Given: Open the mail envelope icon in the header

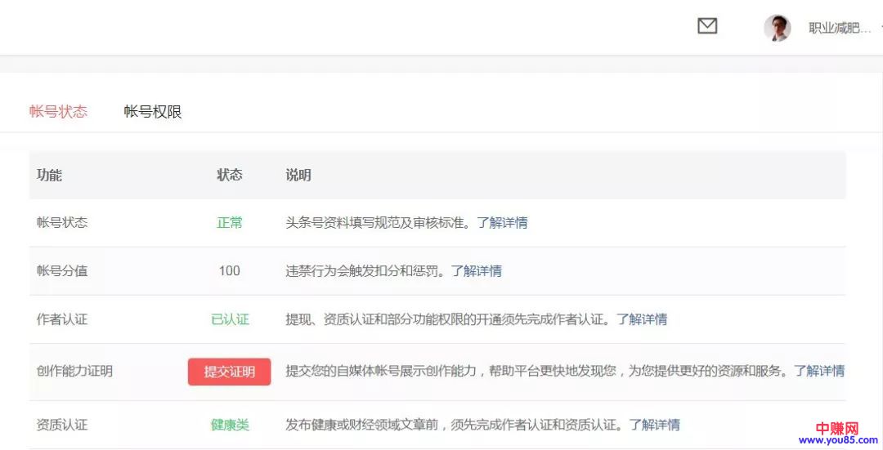Looking at the screenshot, I should 707,27.
